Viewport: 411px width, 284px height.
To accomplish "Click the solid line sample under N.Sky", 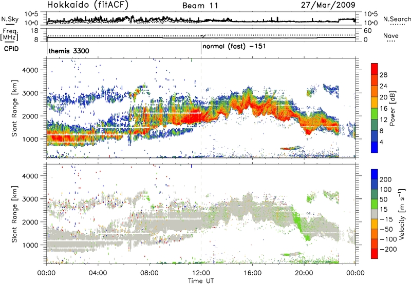I will pos(10,24).
